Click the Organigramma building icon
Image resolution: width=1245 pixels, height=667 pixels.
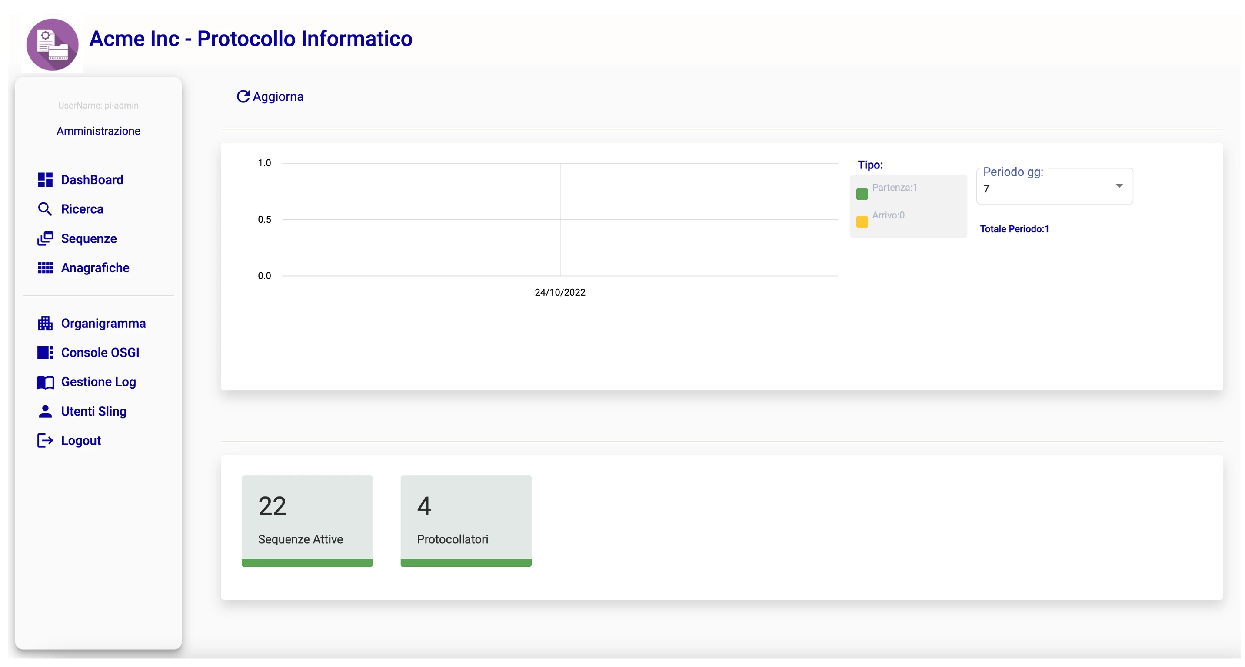point(45,324)
